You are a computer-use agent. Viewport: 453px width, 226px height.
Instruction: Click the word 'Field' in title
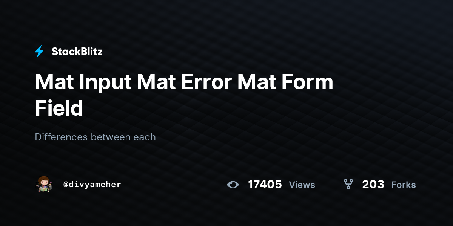tap(59, 108)
